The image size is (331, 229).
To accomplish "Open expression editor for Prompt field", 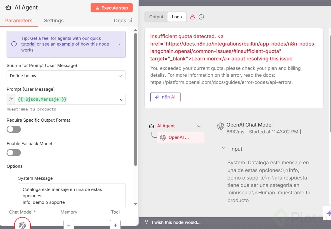I will coord(122,100).
